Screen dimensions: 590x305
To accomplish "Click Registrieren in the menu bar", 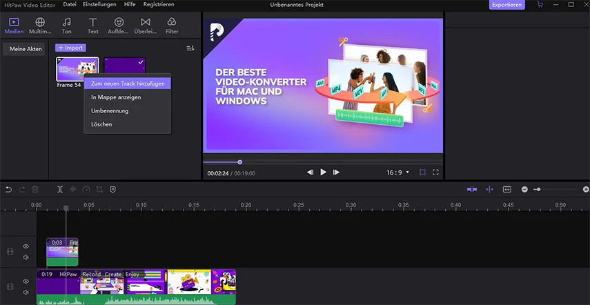I will click(x=159, y=5).
